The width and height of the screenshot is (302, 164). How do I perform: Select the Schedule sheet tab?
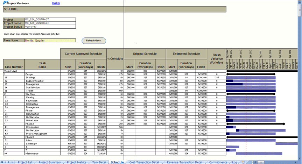(117, 162)
